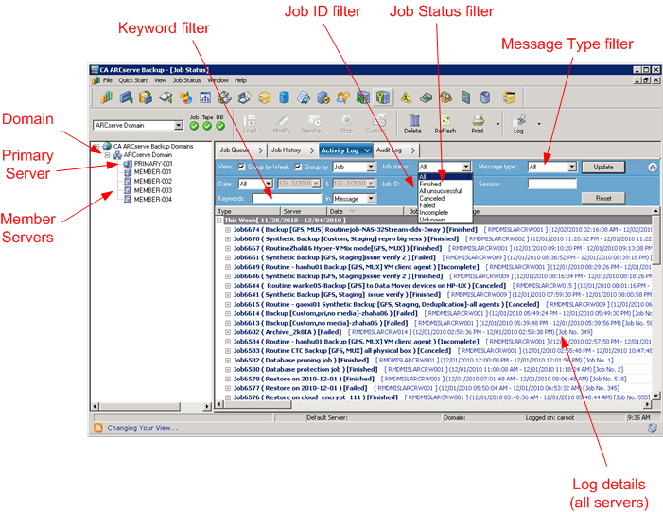Open the Date All dropdown
Image resolution: width=663 pixels, height=512 pixels.
268,184
